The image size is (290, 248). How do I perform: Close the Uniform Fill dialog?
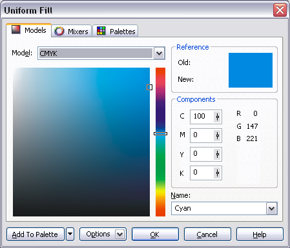click(x=280, y=10)
